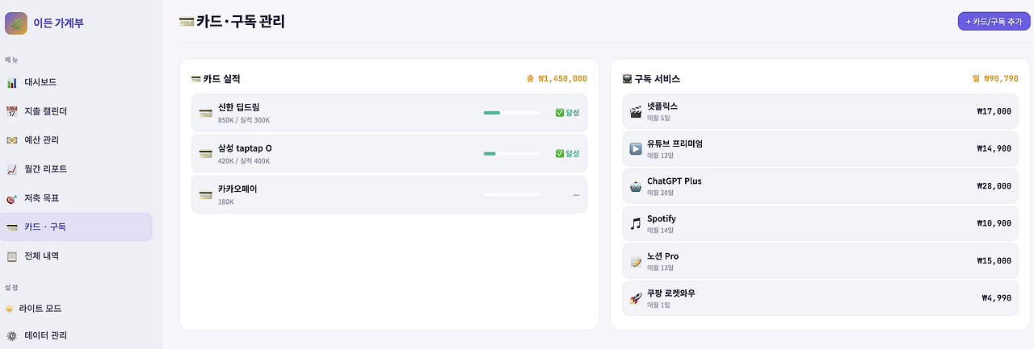
Task: Click the 삼성 taptap O progress bar
Action: 511,153
